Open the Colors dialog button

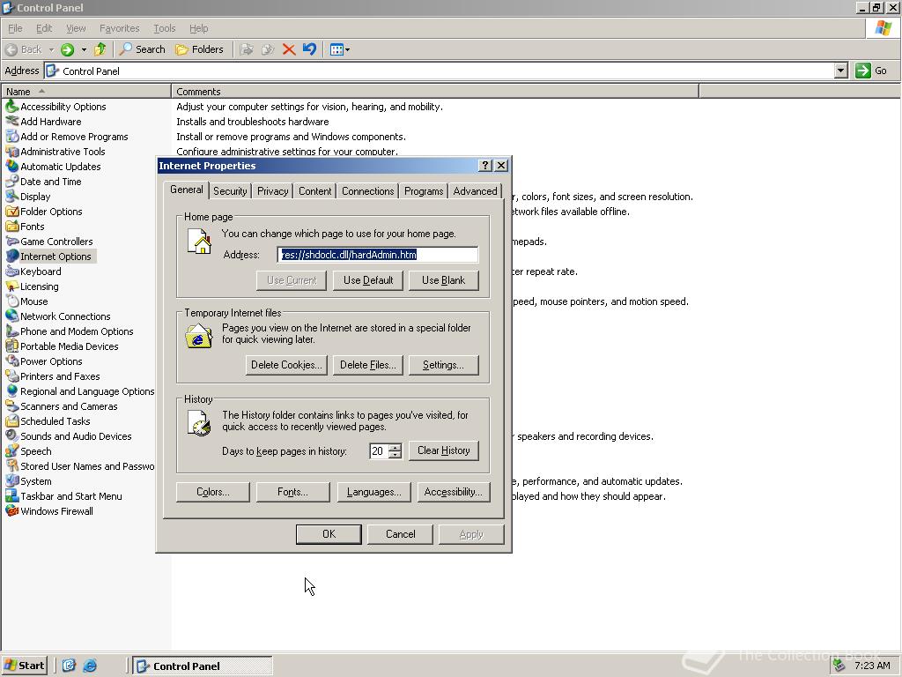coord(213,492)
